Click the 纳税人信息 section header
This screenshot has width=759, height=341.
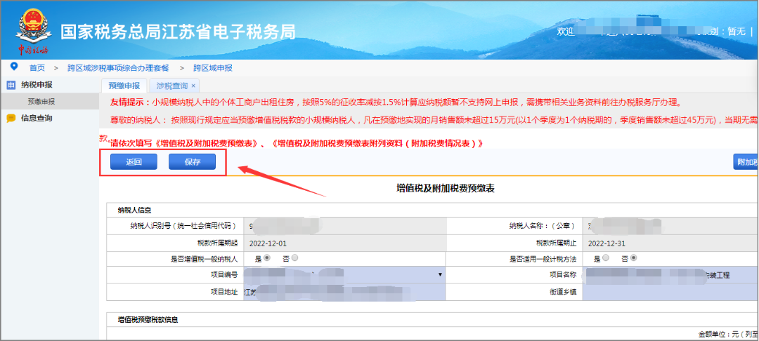[134, 210]
